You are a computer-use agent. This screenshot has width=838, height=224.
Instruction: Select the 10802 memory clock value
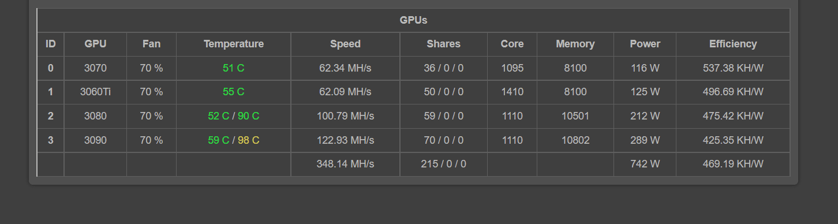tap(575, 140)
